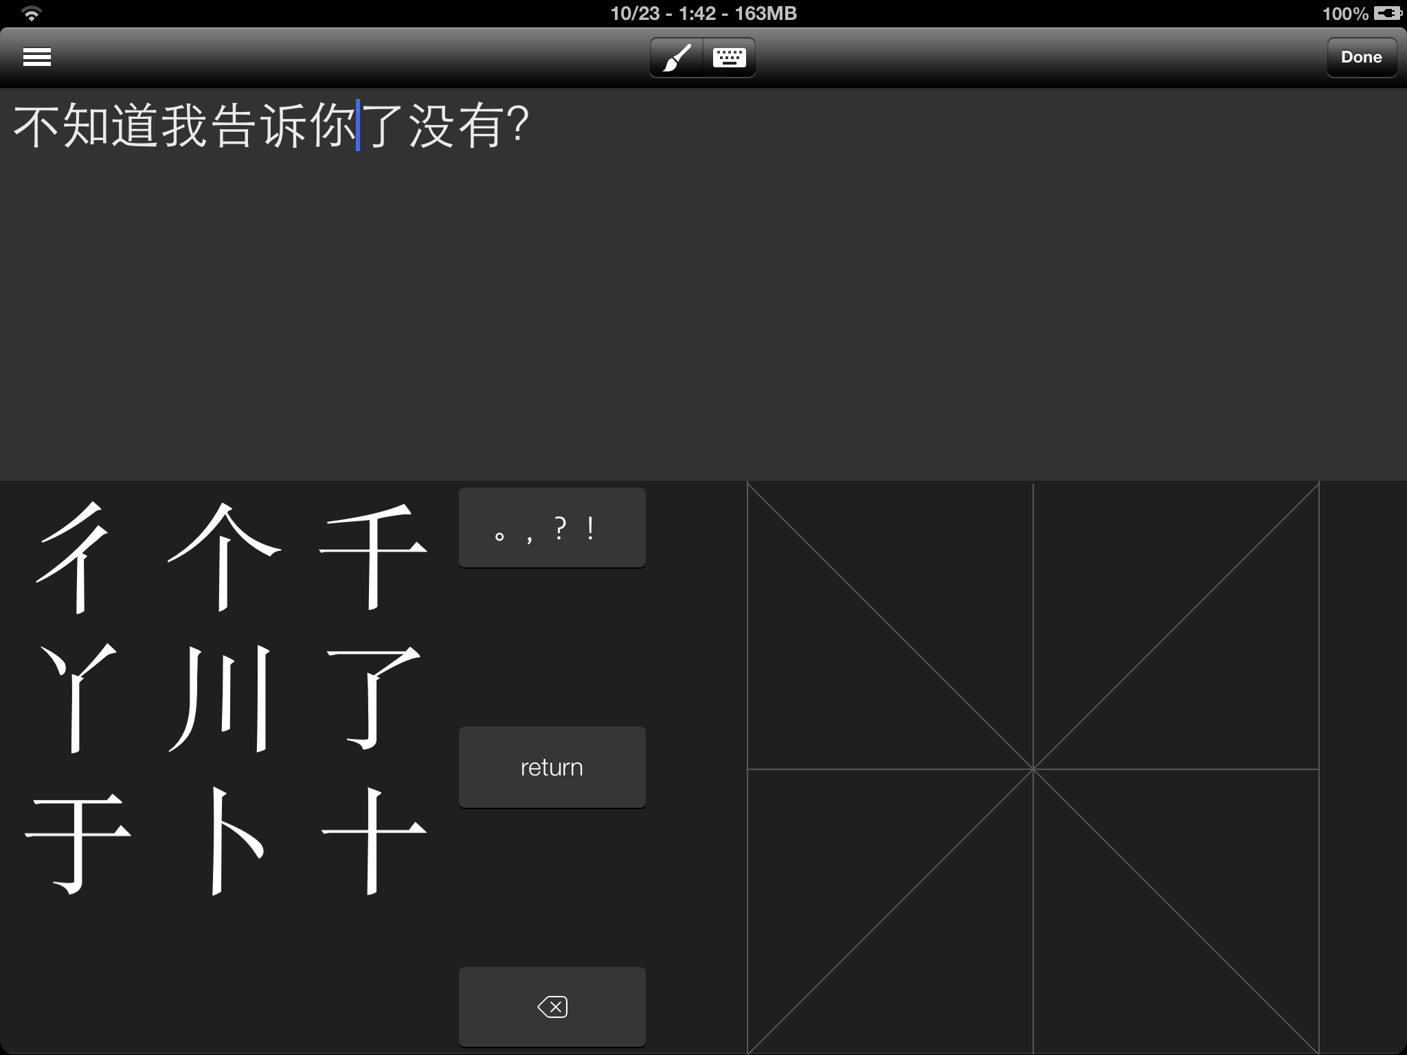Check the battery indicator in status bar
Screen dimensions: 1407x1055
pyautogui.click(x=1387, y=13)
